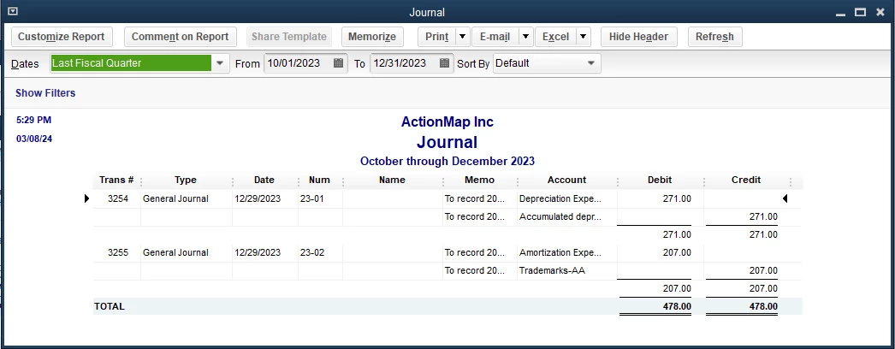Expand the E-mail dropdown arrow

coord(525,37)
